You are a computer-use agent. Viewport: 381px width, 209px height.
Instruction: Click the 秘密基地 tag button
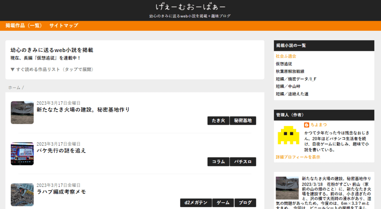point(243,121)
